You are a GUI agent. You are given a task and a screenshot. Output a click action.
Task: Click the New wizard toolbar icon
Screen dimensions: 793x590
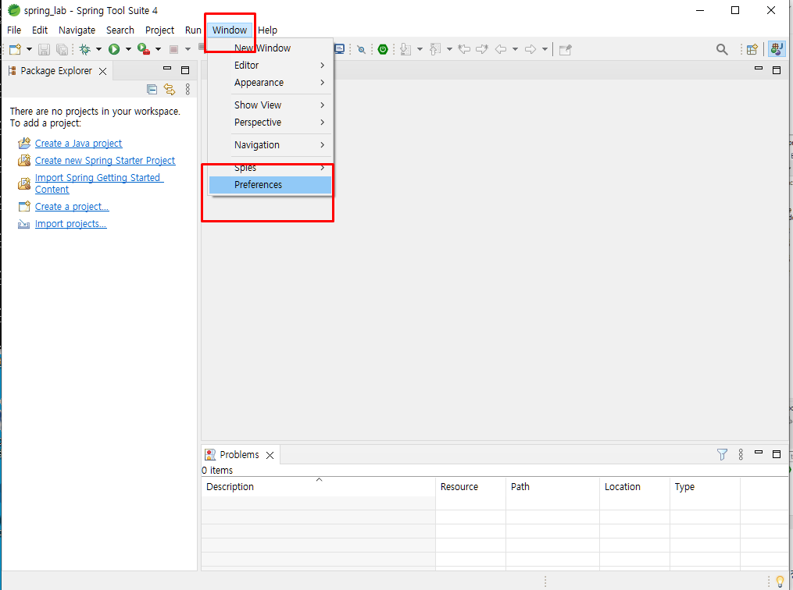(x=15, y=49)
